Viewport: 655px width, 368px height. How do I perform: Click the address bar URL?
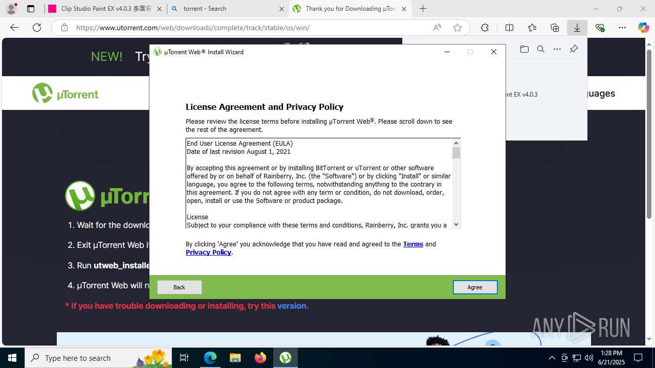click(193, 28)
